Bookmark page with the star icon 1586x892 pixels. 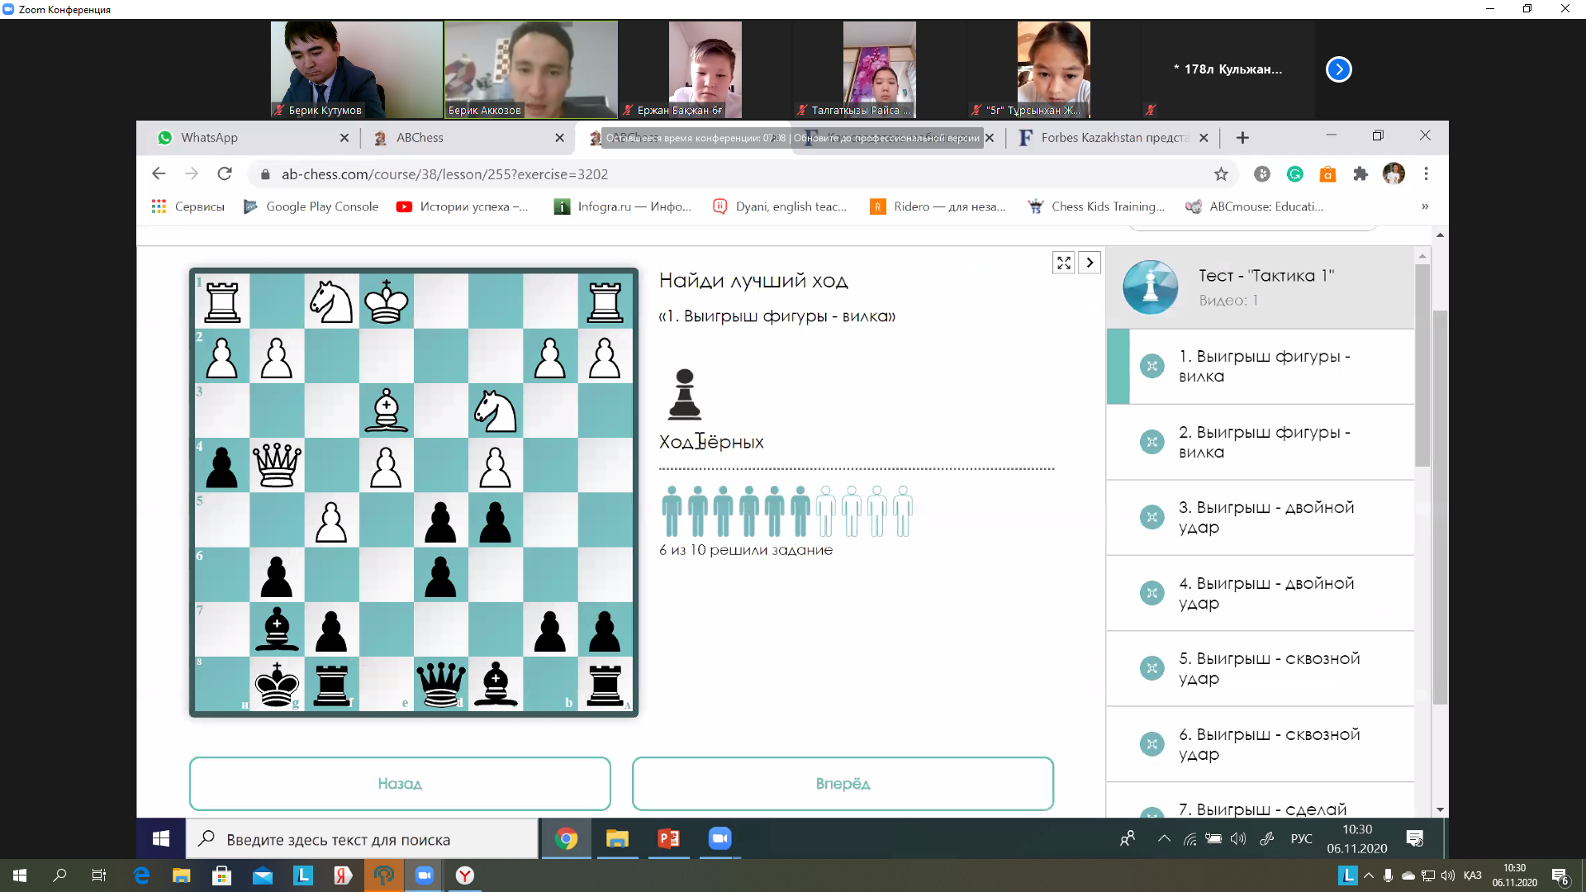[1221, 174]
